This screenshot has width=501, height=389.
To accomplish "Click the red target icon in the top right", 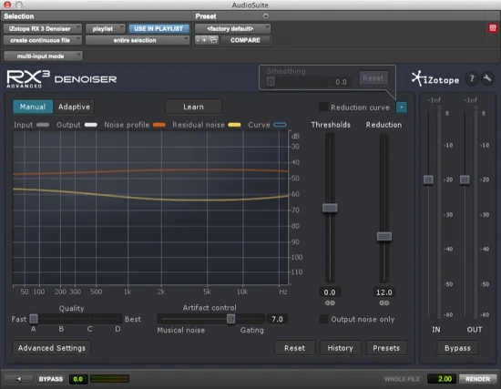I will tap(493, 28).
